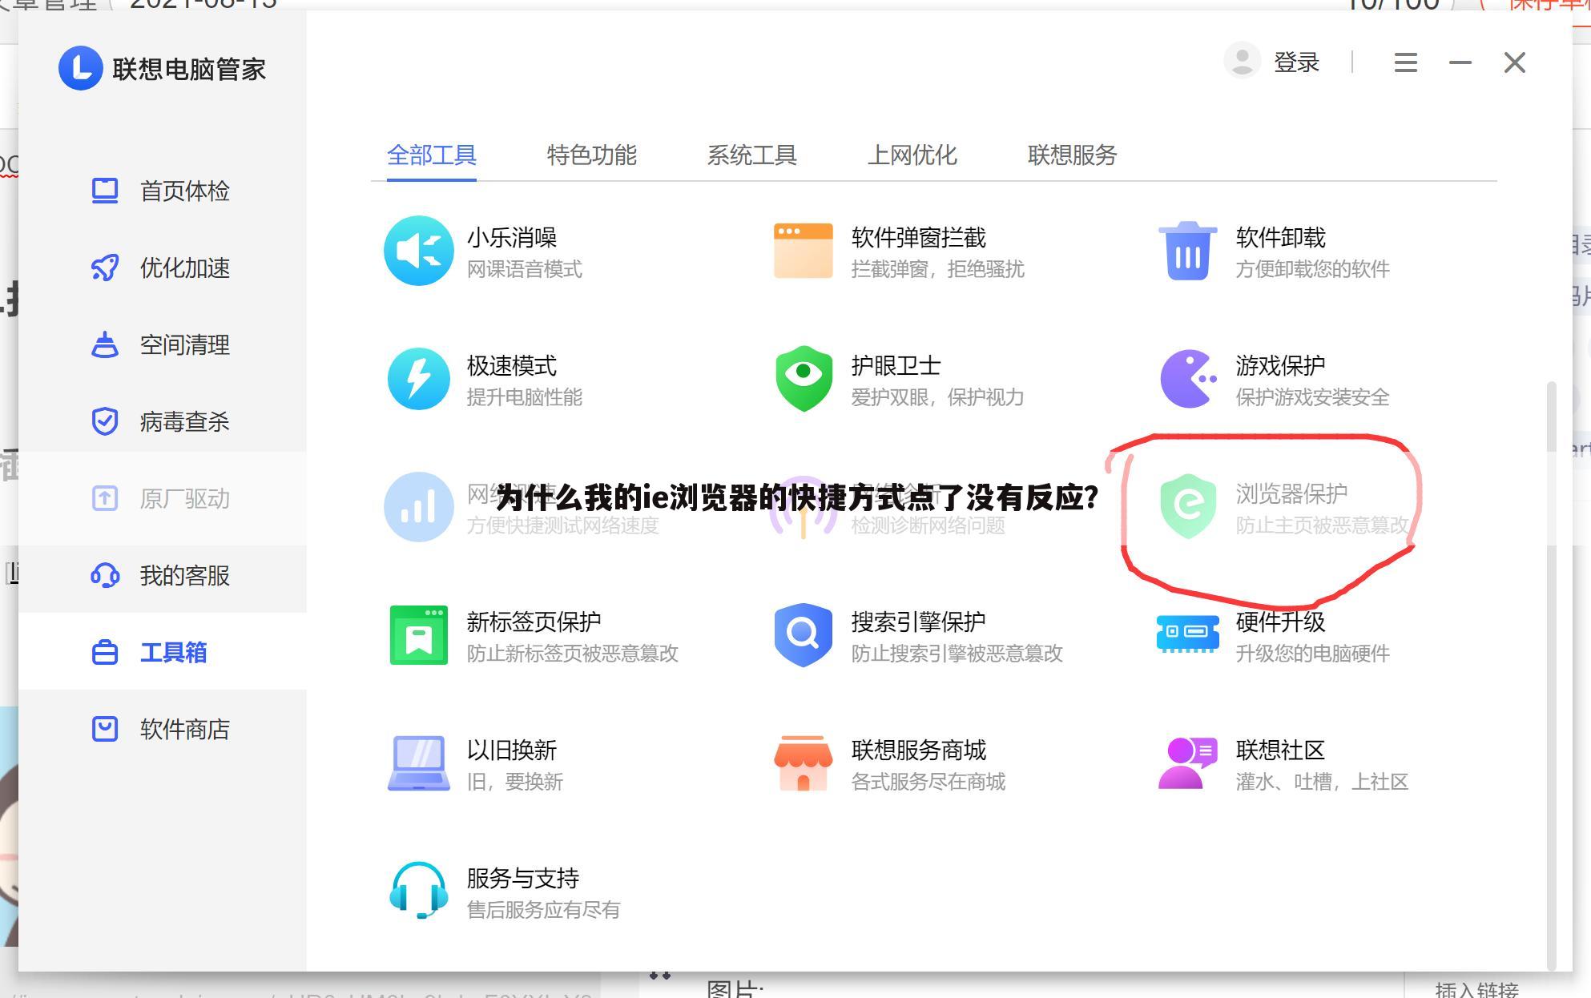Image resolution: width=1591 pixels, height=998 pixels.
Task: Open the 硬件升级 tool title
Action: pos(1281,622)
